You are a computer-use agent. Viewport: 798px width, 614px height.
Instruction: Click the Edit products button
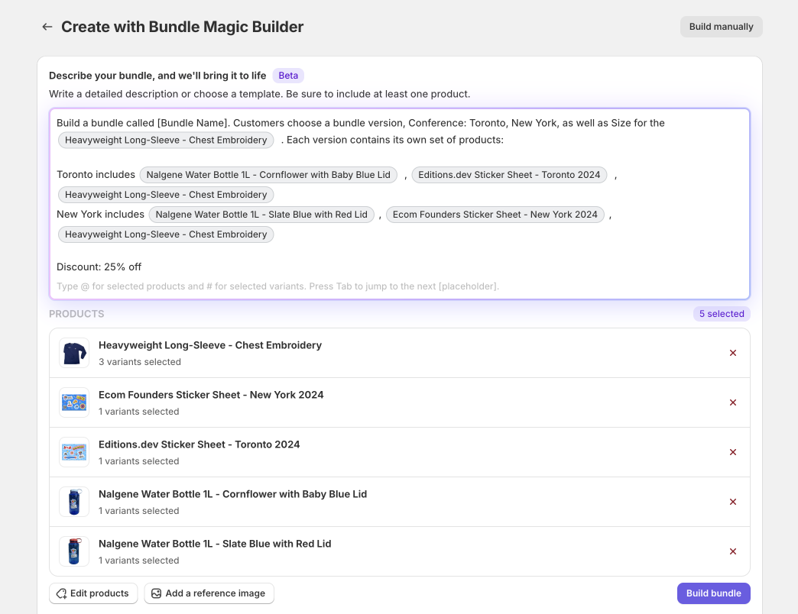click(x=94, y=593)
